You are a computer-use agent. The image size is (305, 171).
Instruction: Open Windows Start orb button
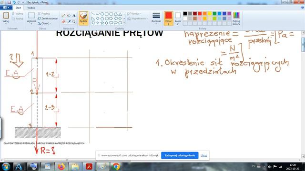click(6, 167)
